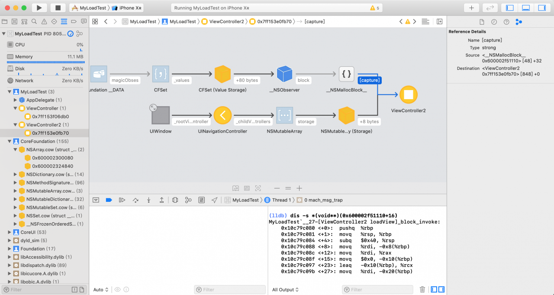554x295 pixels.
Task: Select the Memory gauge row
Action: 45,56
